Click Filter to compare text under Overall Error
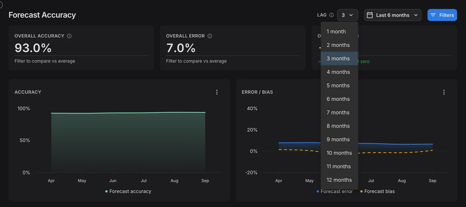466x207 pixels. [196, 61]
